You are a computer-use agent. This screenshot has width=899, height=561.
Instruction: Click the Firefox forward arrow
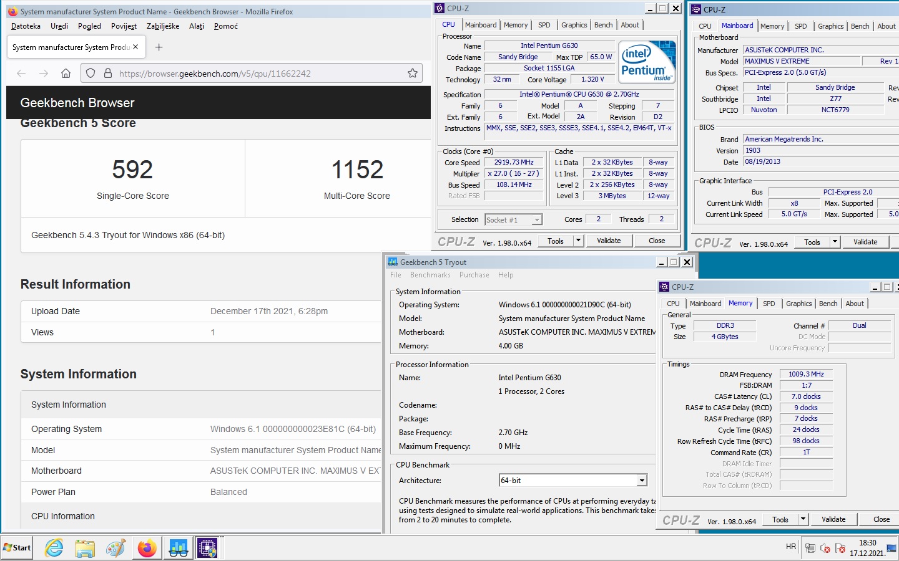(x=44, y=74)
